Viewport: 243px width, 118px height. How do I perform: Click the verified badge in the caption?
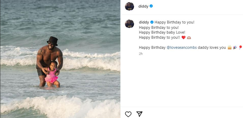(x=152, y=22)
